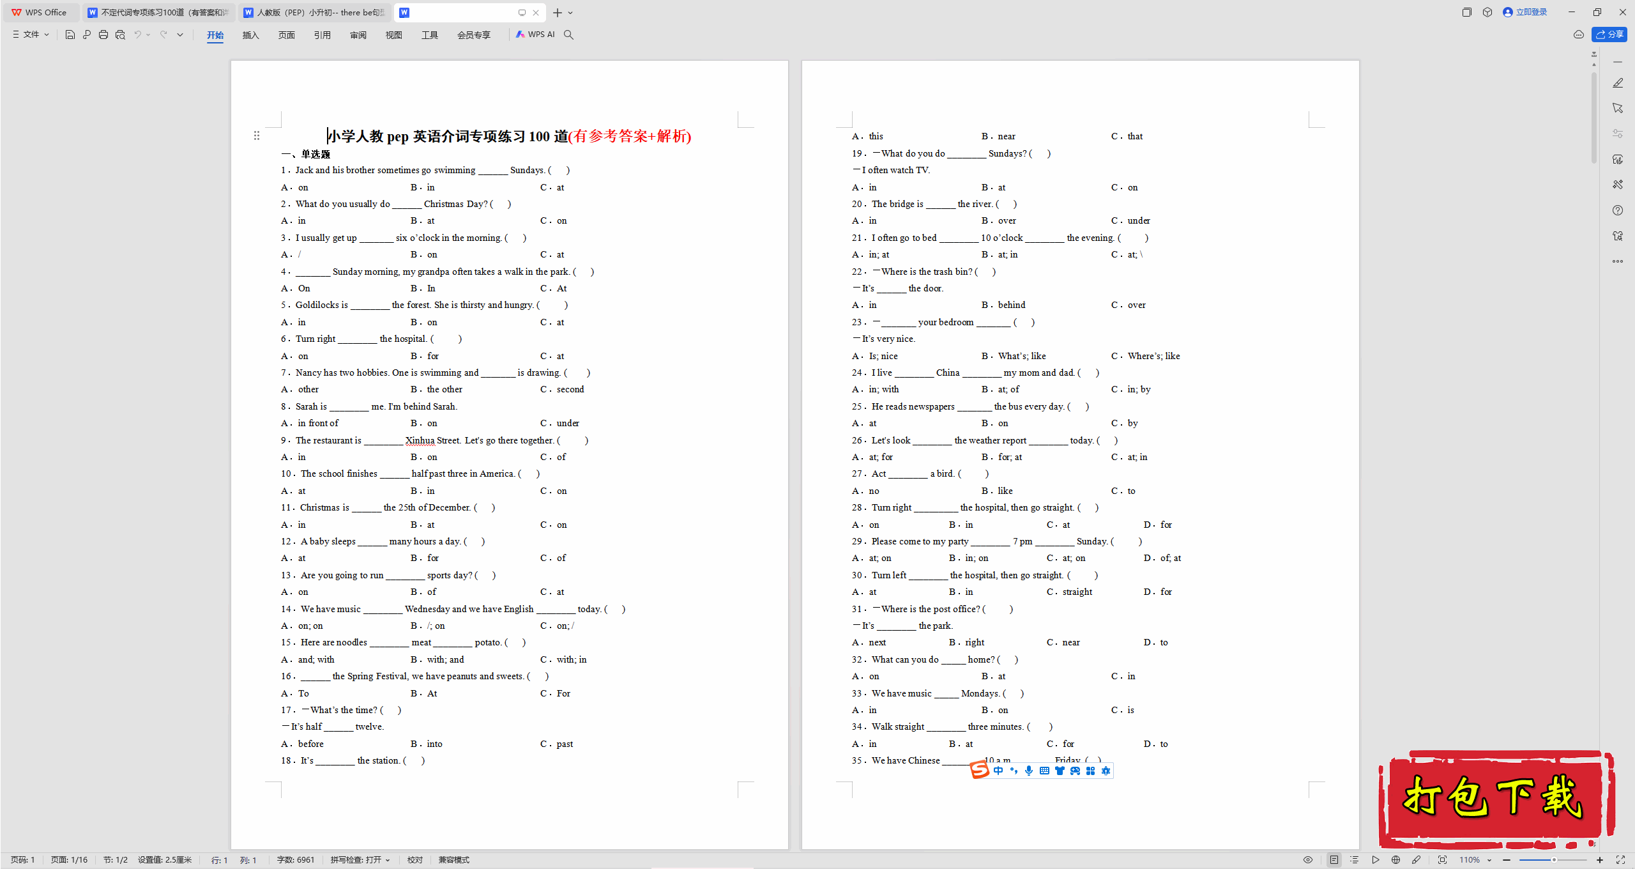
Task: Click the fit page icon in status bar
Action: [1442, 860]
